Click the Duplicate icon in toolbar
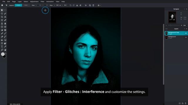Viewport: 188px width, 105px height. coord(90,5)
